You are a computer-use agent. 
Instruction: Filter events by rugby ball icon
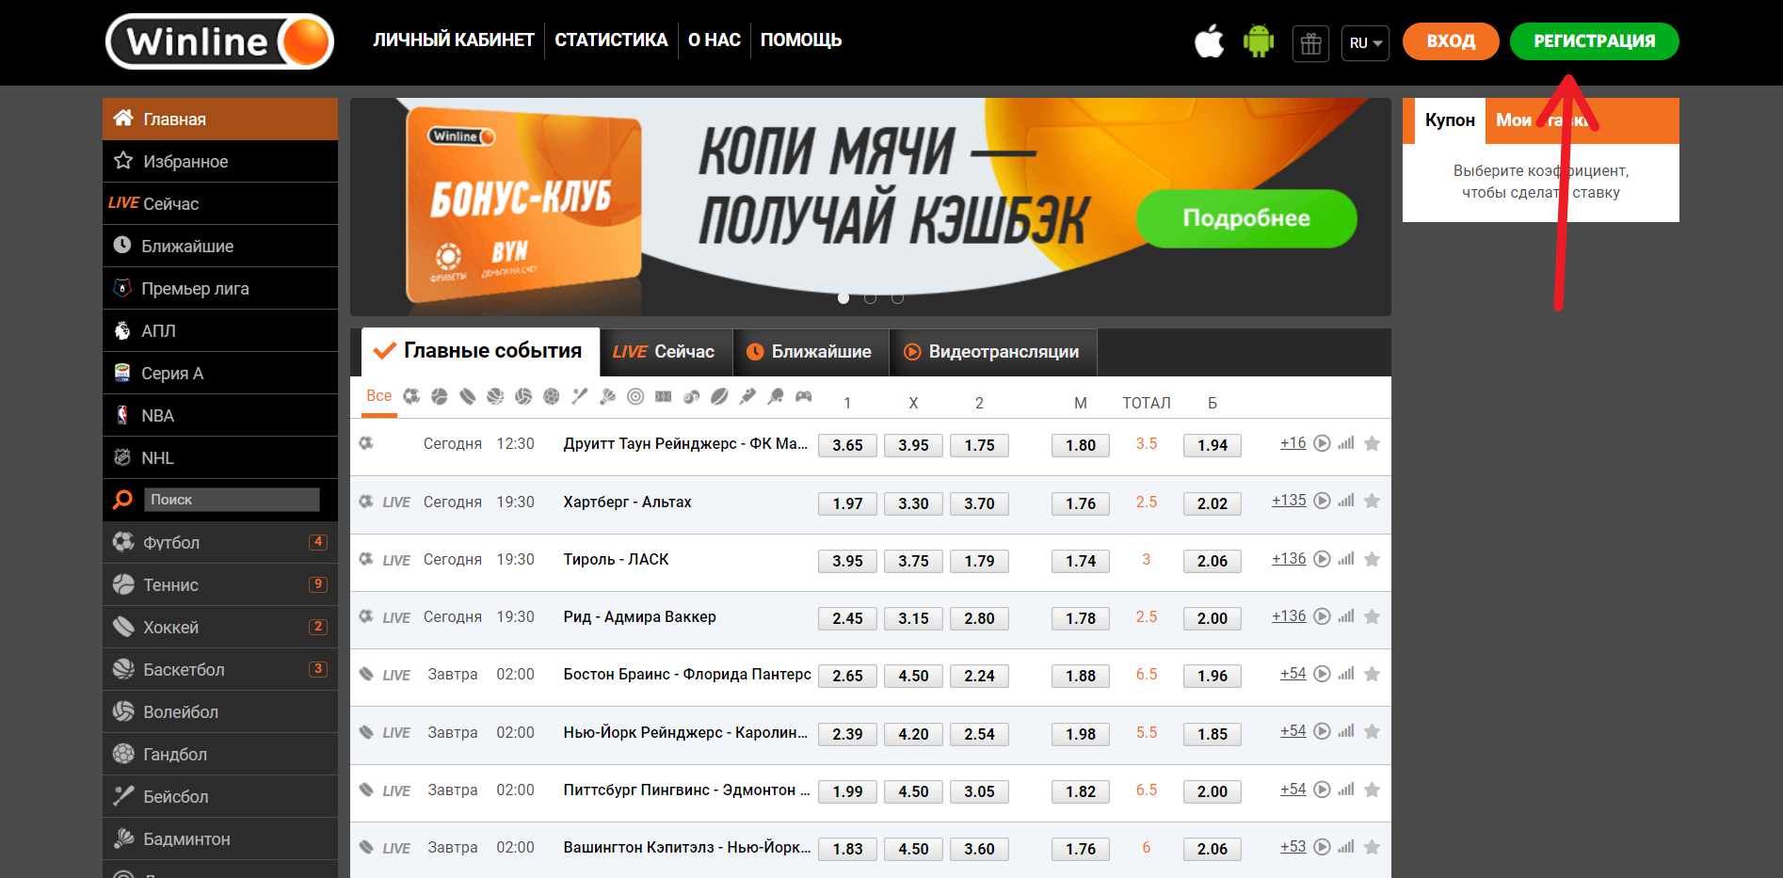click(719, 396)
